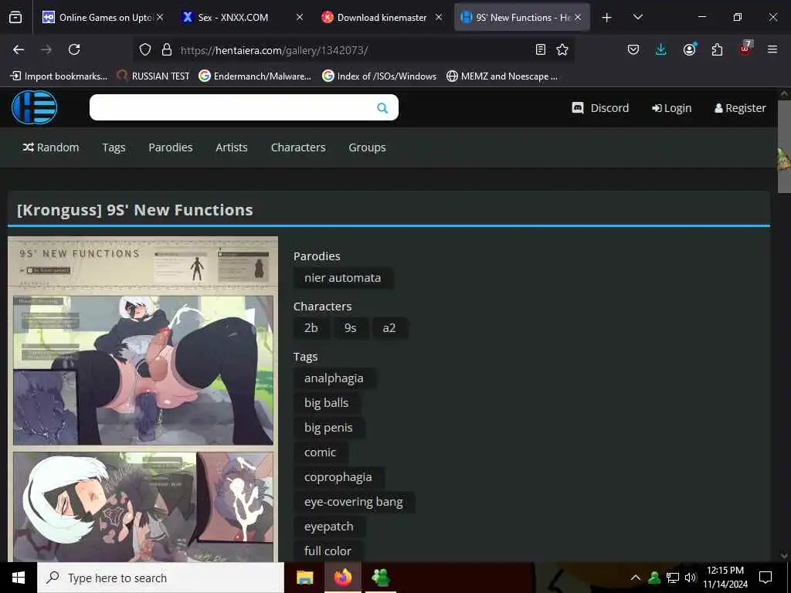Select Parodies in the site navigation
Image resolution: width=791 pixels, height=593 pixels.
tap(171, 147)
